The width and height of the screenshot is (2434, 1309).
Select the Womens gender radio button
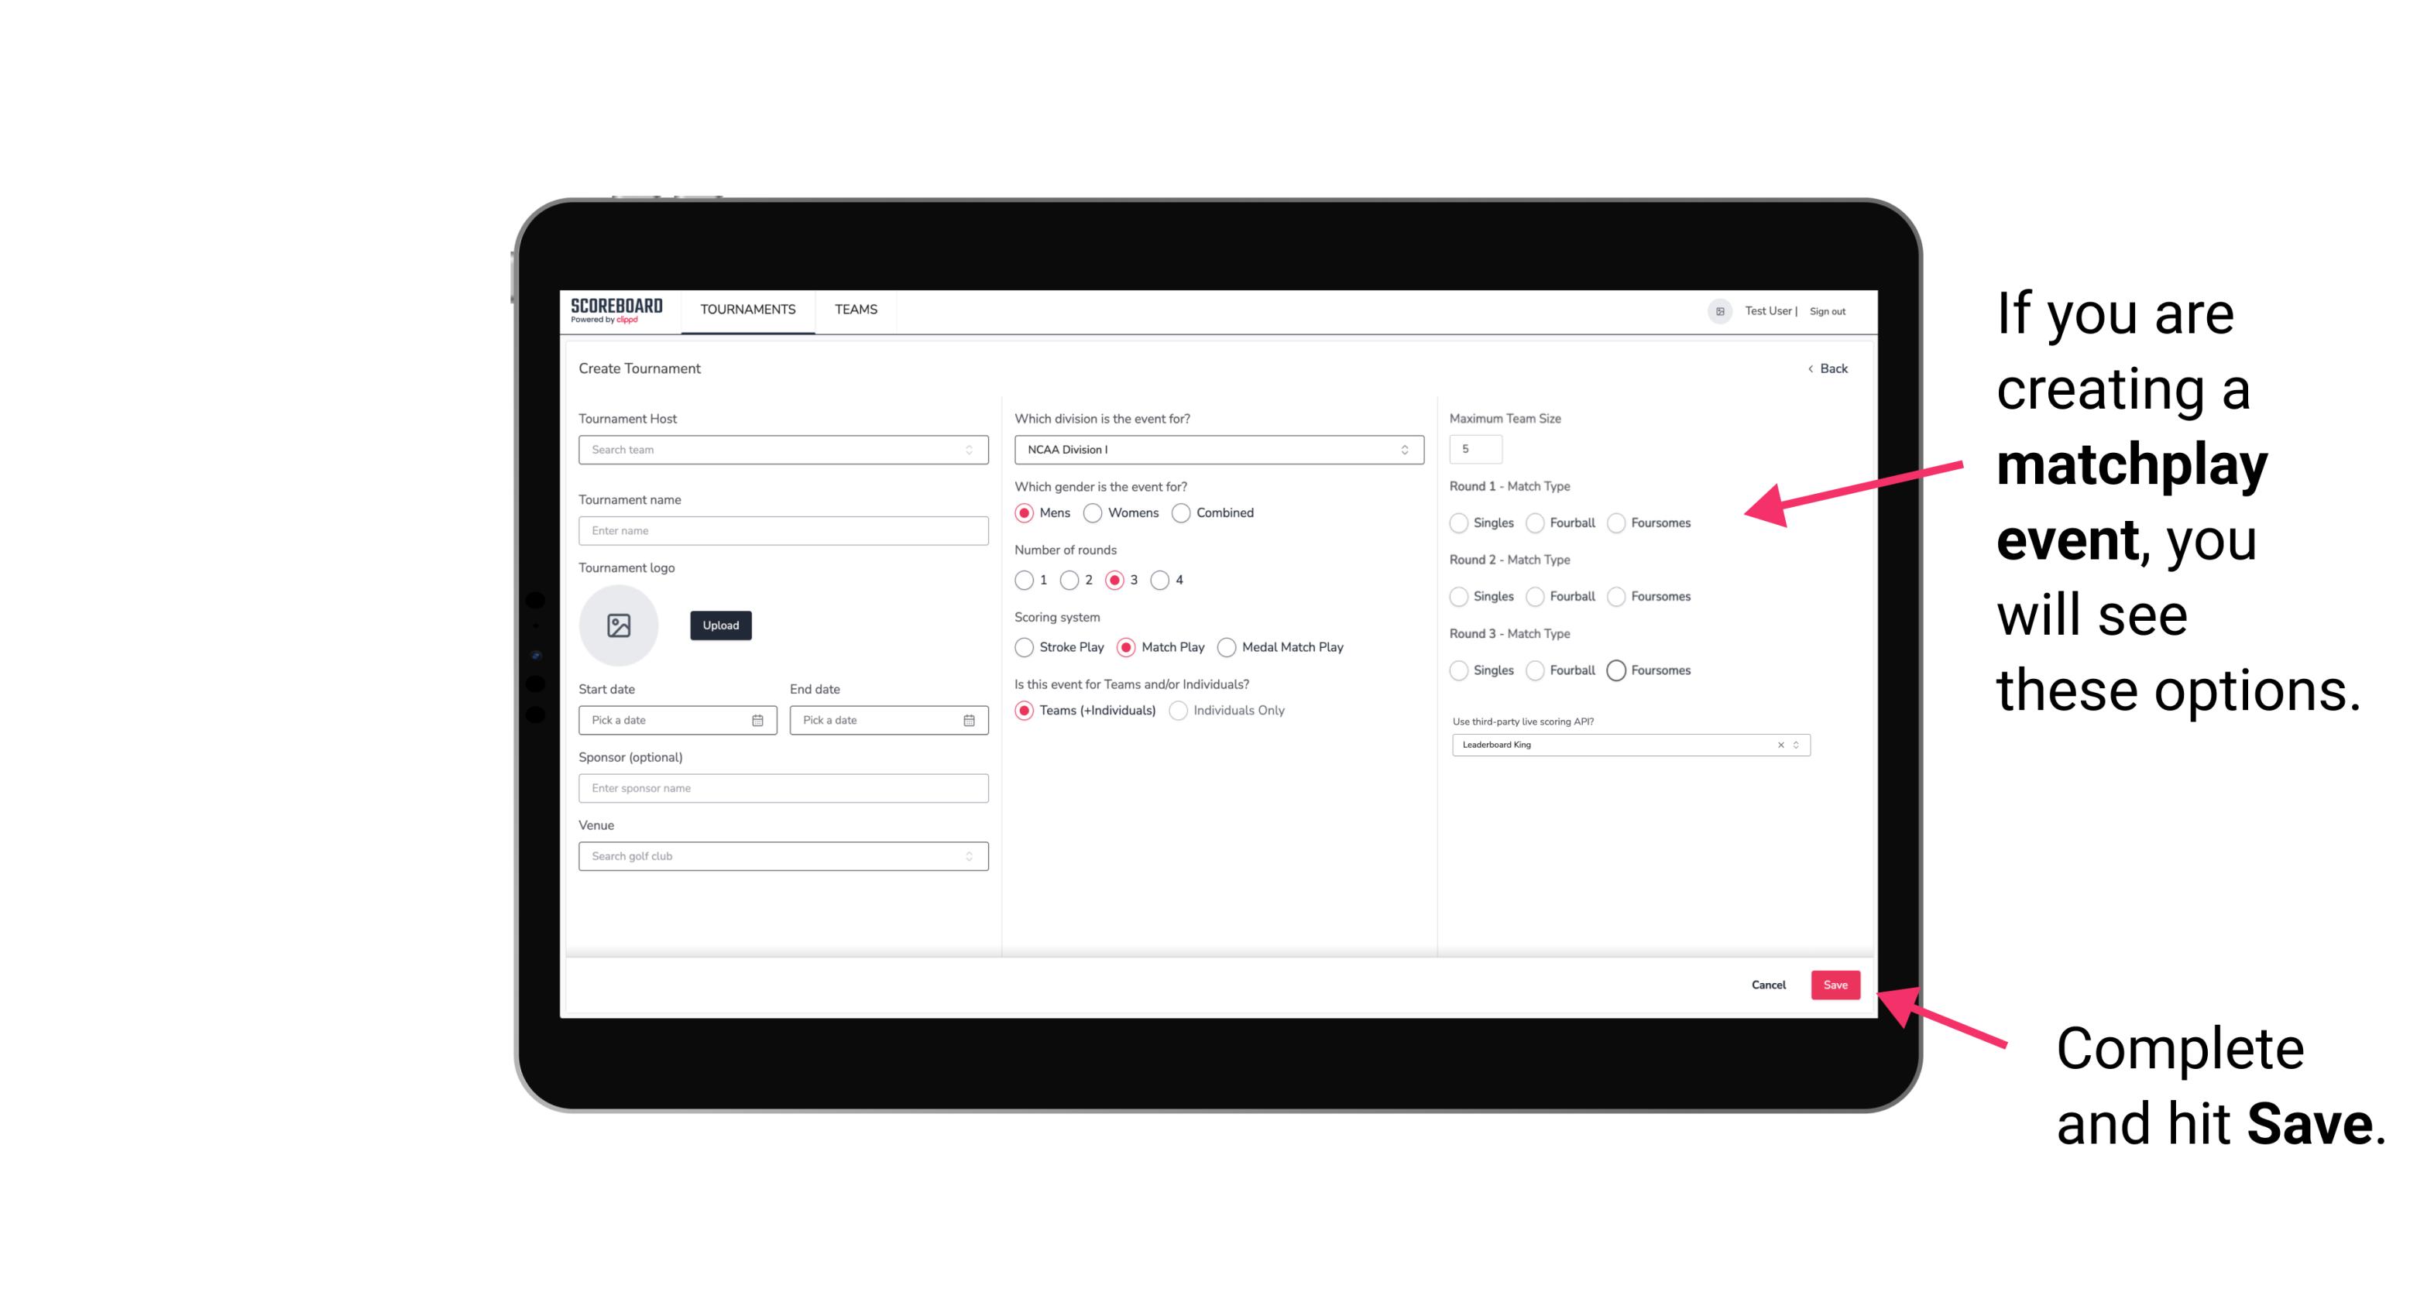point(1093,512)
